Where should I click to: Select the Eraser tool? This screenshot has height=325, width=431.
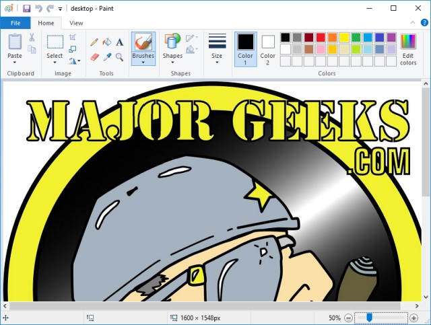point(94,57)
